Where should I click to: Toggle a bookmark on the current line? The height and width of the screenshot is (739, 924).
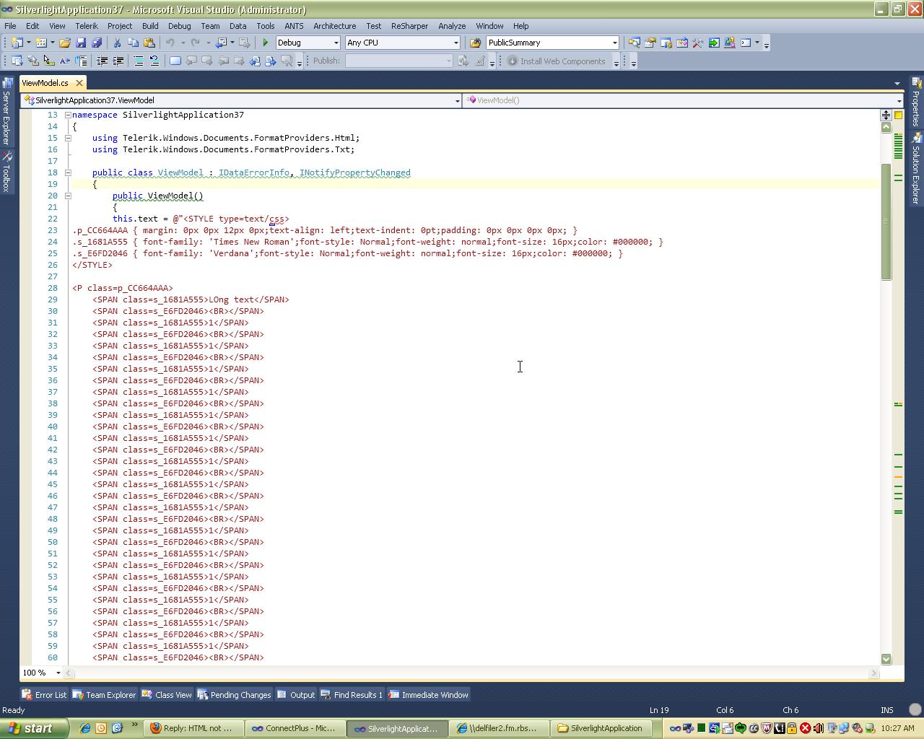[x=175, y=61]
